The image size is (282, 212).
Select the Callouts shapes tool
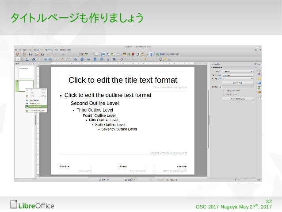tap(101, 59)
